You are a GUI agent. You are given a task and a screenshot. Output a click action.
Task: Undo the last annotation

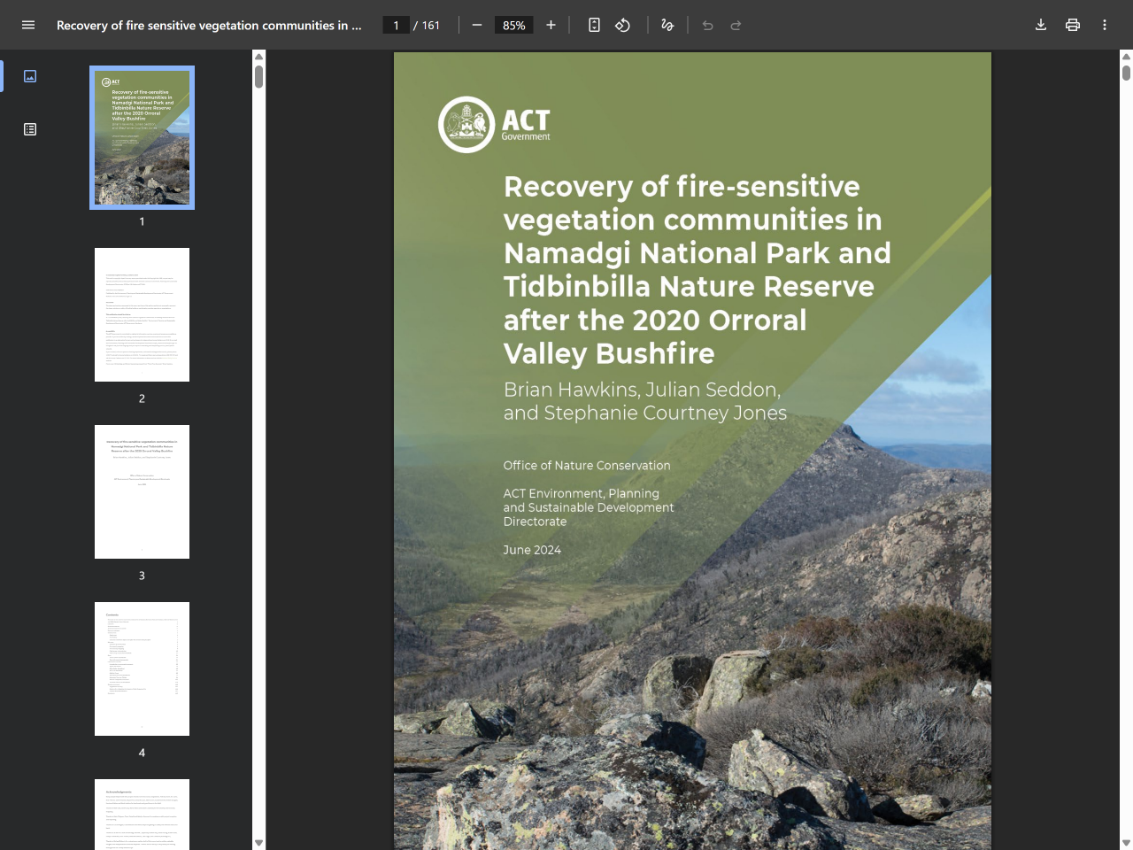706,25
